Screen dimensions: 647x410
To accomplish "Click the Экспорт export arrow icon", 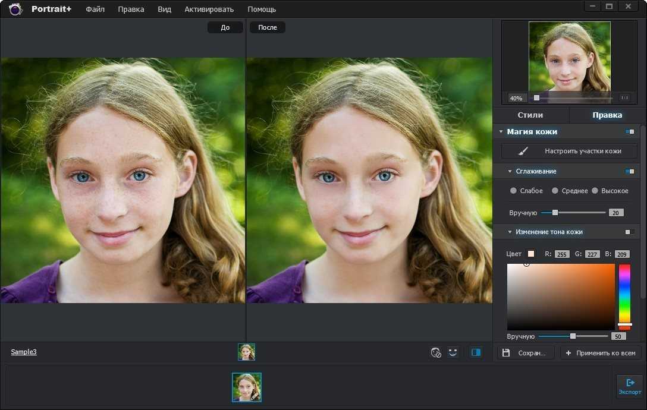I will (630, 383).
